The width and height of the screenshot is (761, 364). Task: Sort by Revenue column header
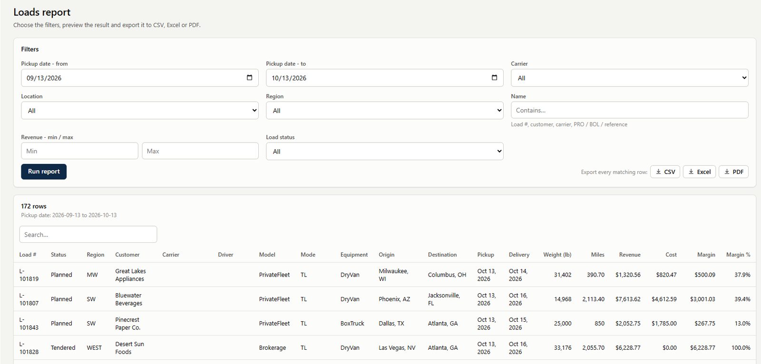click(630, 255)
